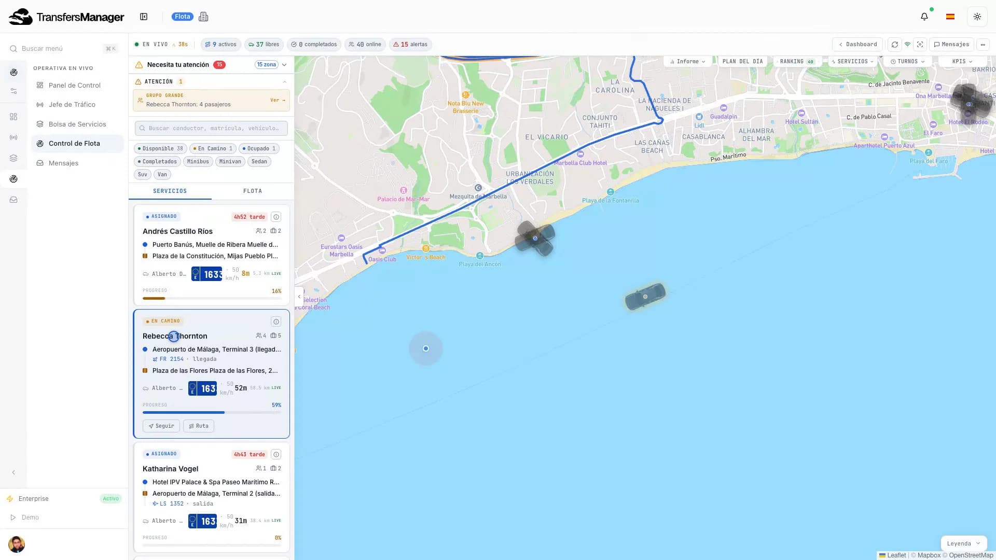Click Andrés Castillo progress bar at 16%
Viewport: 996px width, 560px height.
coord(212,298)
